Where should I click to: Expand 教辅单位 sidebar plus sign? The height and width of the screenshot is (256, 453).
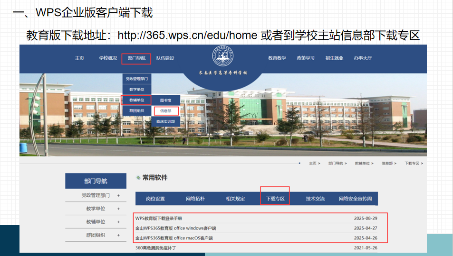[x=118, y=222]
